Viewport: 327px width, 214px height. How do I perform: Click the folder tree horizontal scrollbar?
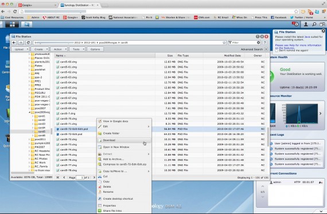coord(22,173)
